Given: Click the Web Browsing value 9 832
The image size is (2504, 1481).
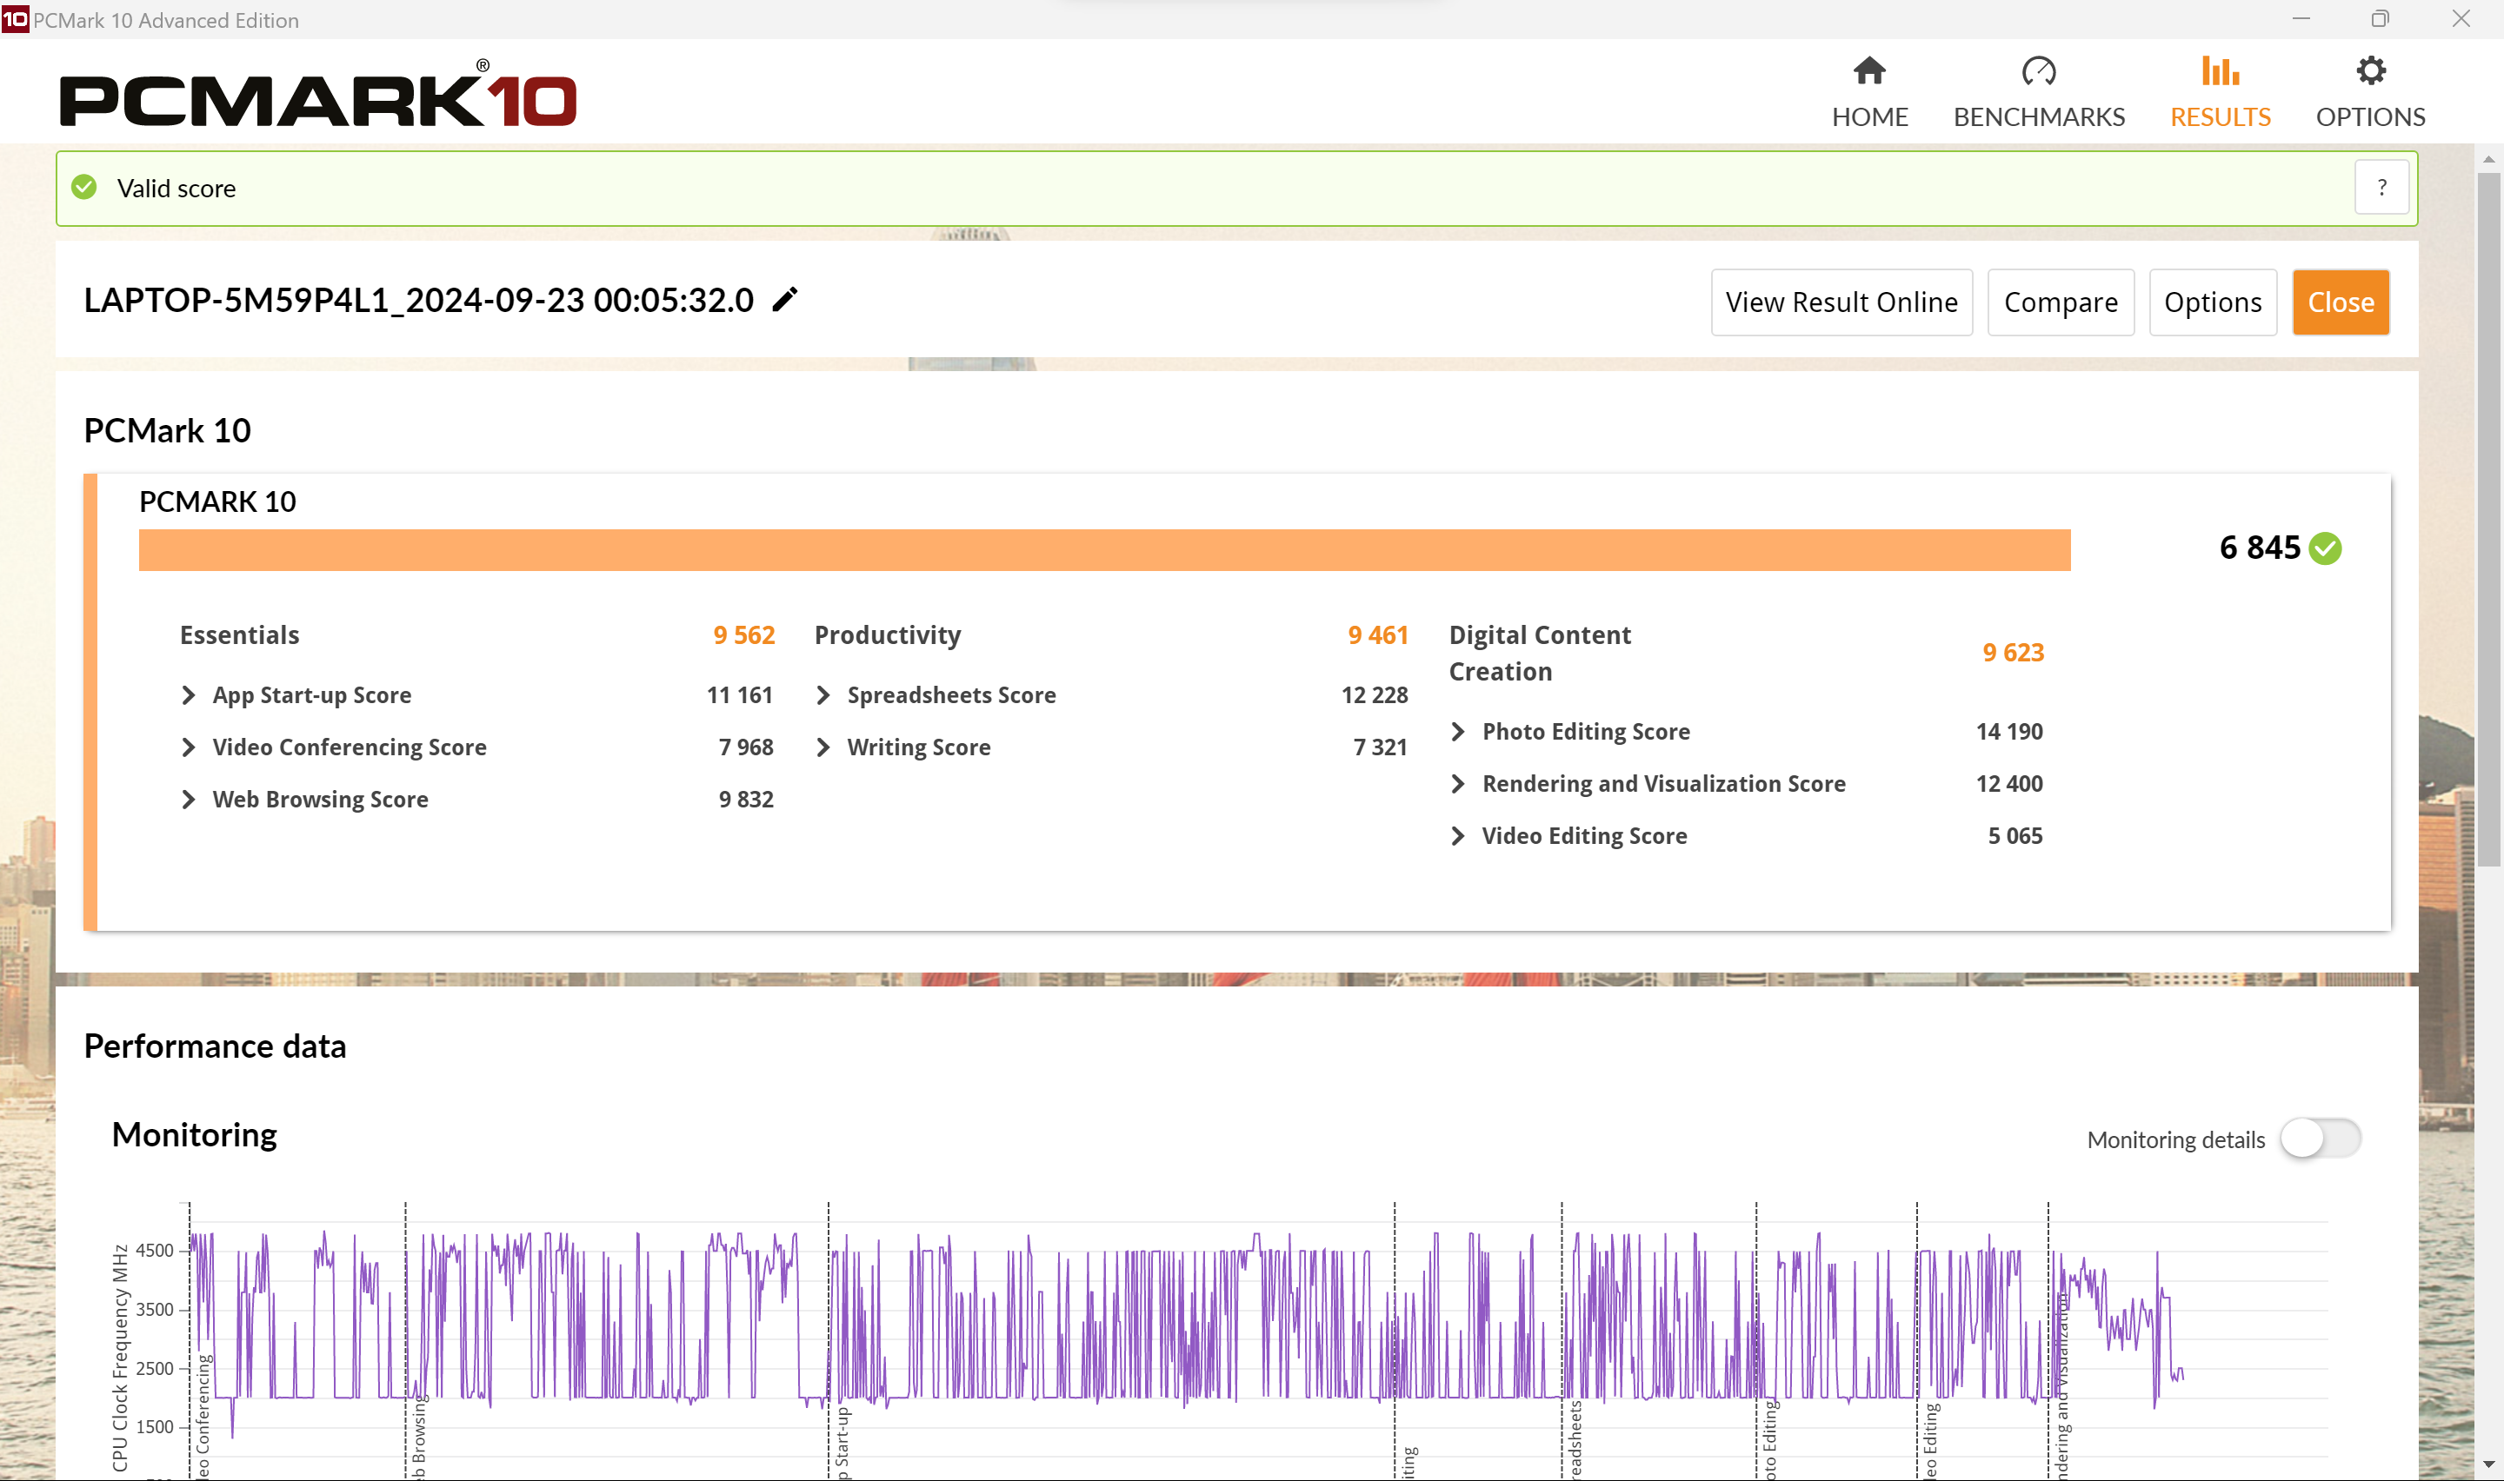Looking at the screenshot, I should click(x=747, y=799).
